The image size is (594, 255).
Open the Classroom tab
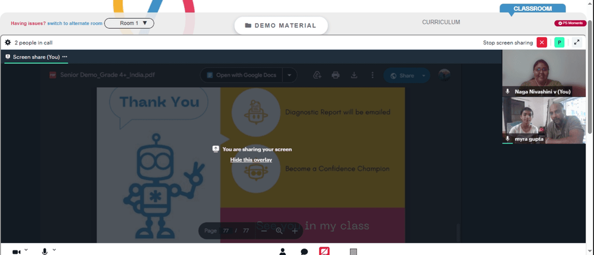pos(532,9)
